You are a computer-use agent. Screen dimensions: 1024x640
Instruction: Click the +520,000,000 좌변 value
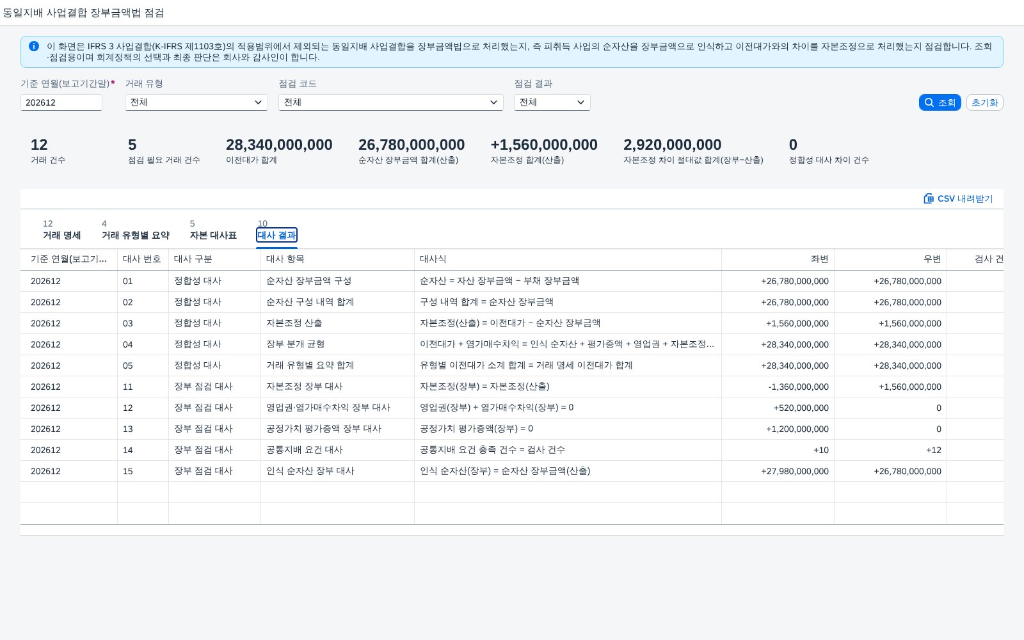(801, 408)
